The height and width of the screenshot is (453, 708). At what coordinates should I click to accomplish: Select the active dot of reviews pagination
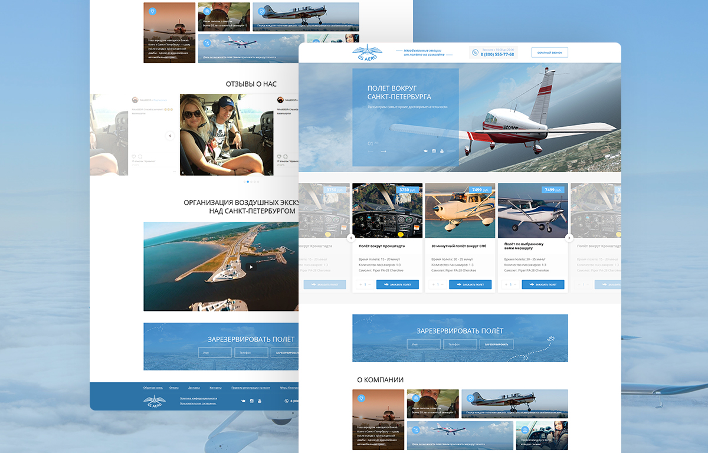[247, 182]
